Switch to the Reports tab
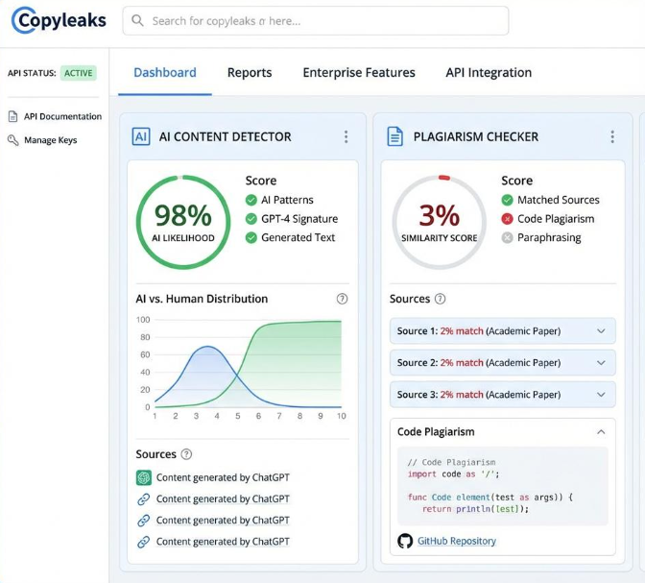Viewport: 645px width, 583px height. tap(250, 72)
